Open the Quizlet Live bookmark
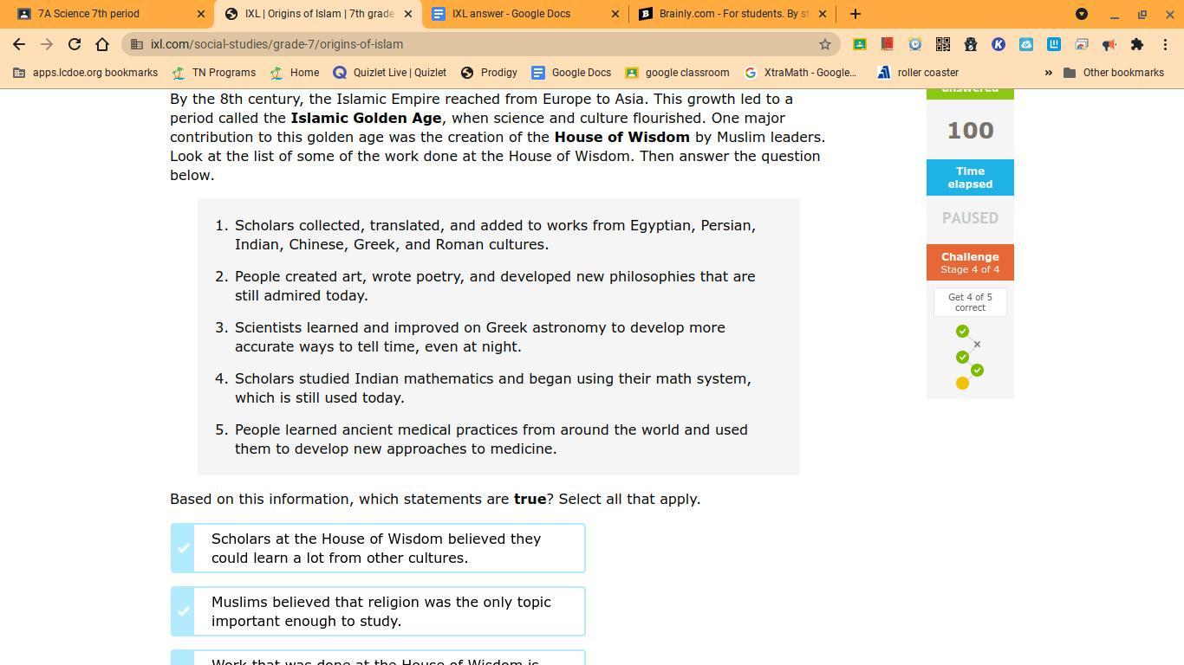 point(390,73)
